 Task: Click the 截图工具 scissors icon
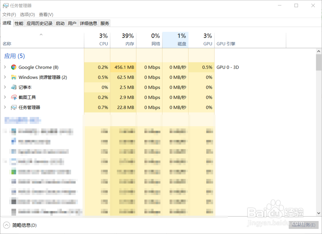pyautogui.click(x=14, y=97)
